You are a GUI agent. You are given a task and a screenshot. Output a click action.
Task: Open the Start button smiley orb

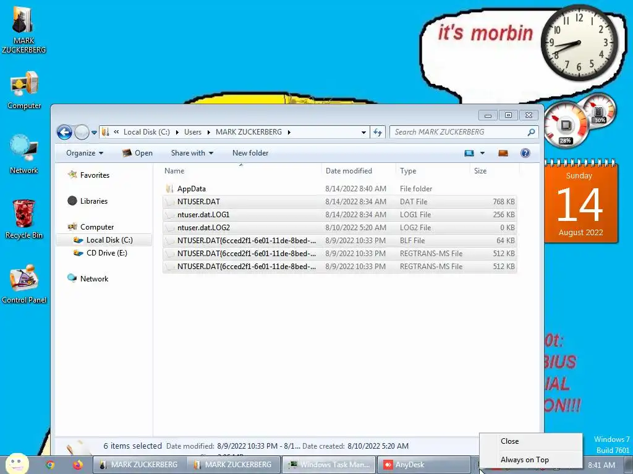(x=17, y=464)
